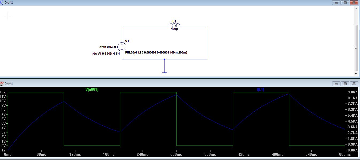
Task: Select the PULSE parameter text under V1
Action: pos(156,53)
